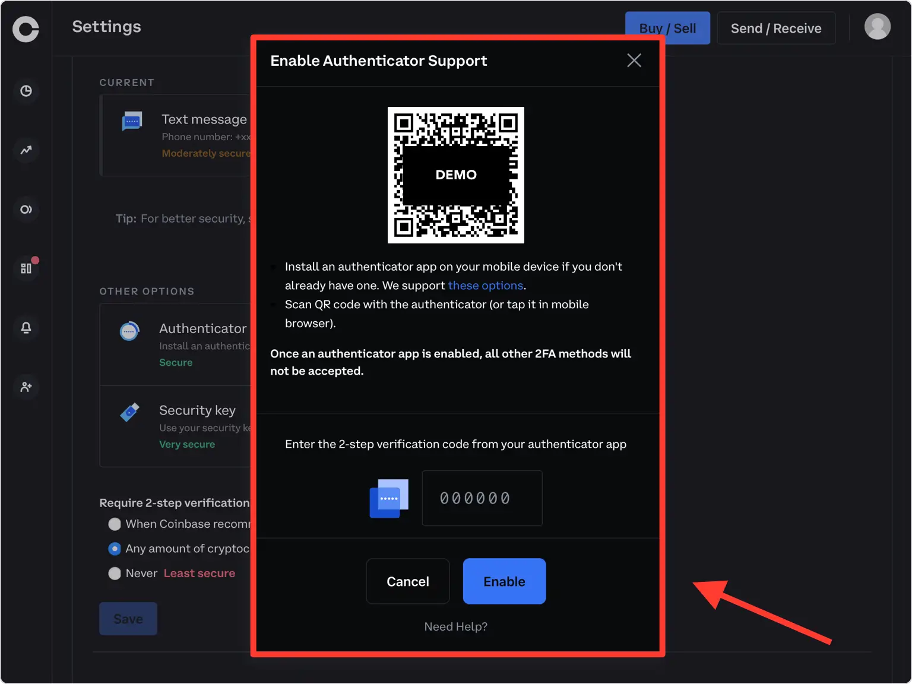Click the invite friends sidebar icon
The width and height of the screenshot is (912, 684).
[26, 387]
